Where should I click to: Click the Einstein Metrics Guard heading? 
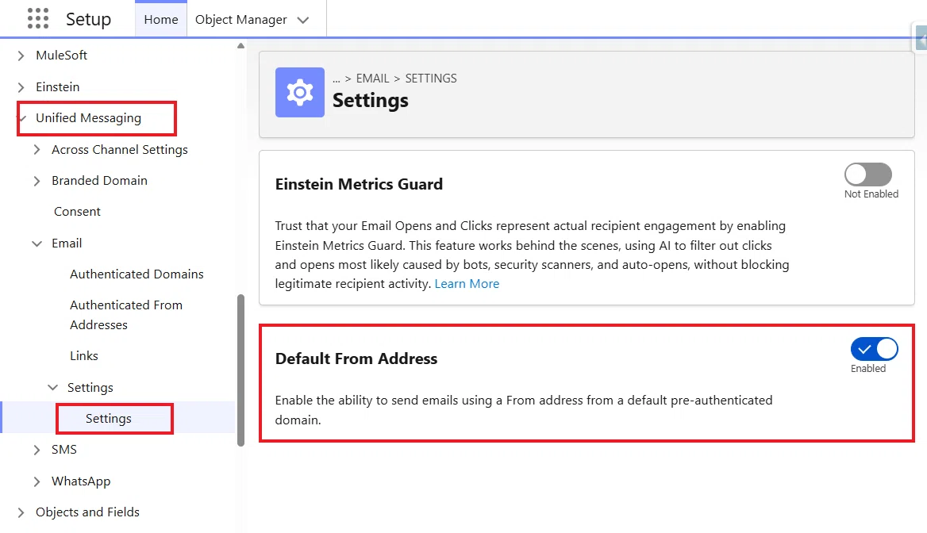click(x=359, y=184)
